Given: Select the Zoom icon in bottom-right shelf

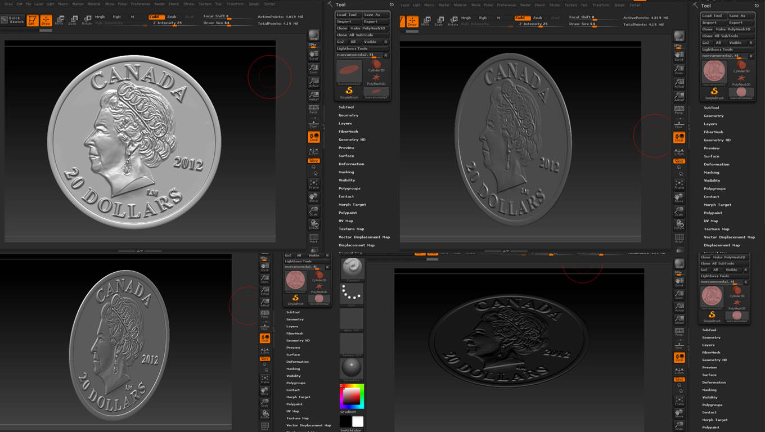Looking at the screenshot, I should point(679,295).
